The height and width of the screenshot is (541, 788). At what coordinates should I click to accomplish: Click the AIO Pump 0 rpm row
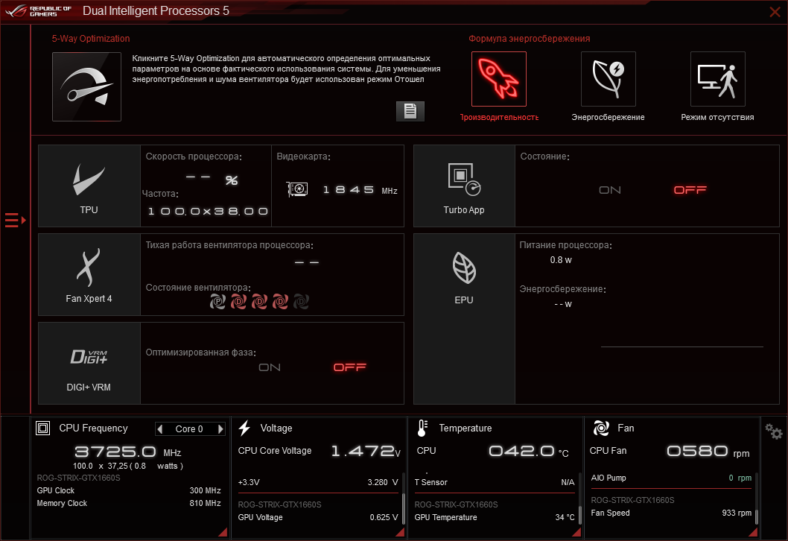671,478
